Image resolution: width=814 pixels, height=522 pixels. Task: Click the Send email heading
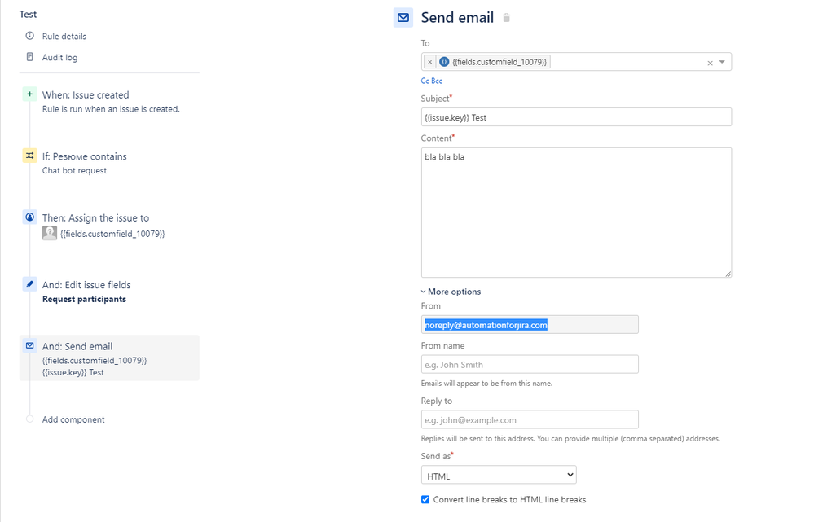pos(457,18)
